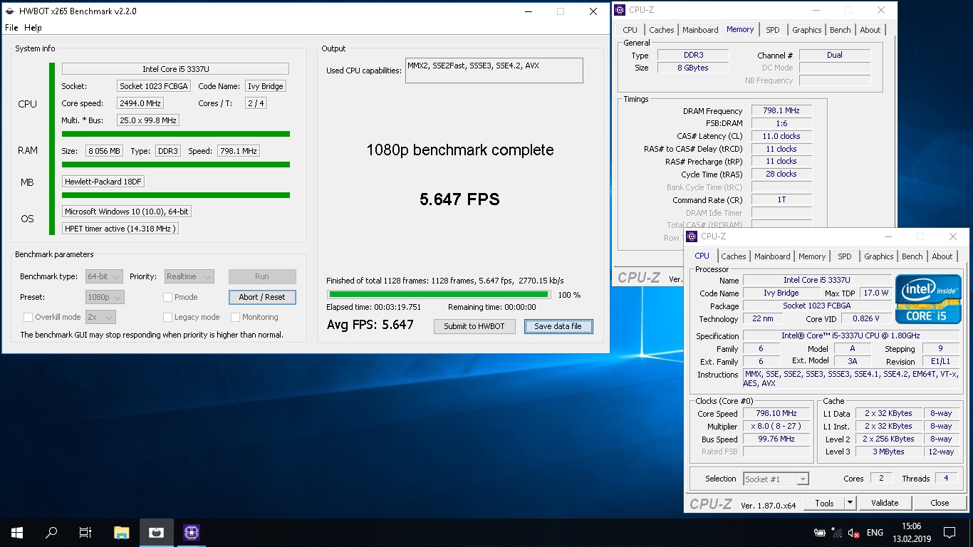The width and height of the screenshot is (973, 547).
Task: Click the Max TDP 17.0 W value
Action: coord(875,293)
